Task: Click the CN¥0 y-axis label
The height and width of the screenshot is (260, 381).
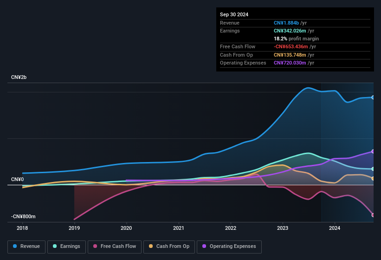Action: (18, 179)
